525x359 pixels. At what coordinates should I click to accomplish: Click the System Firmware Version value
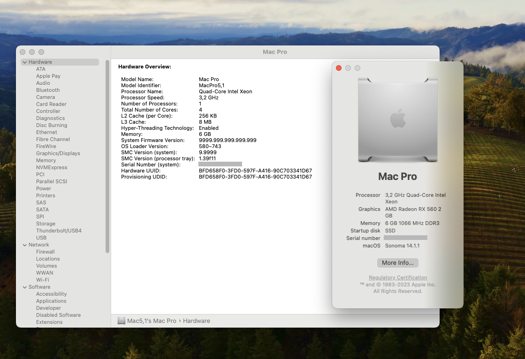[228, 140]
